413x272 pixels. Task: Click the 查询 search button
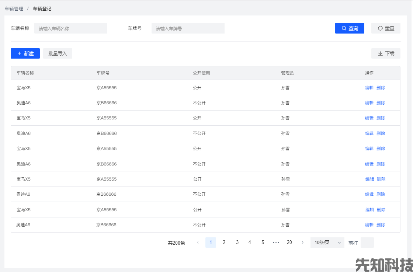(x=350, y=28)
